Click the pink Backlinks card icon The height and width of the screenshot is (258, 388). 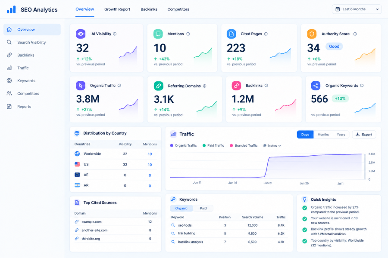(236, 86)
